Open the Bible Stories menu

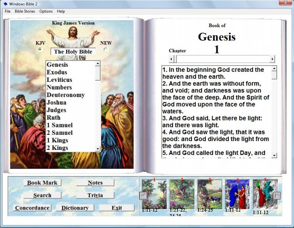[x=25, y=11]
